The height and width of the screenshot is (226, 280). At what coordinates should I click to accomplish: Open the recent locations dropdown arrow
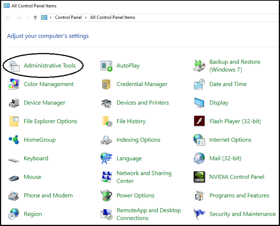[27, 18]
